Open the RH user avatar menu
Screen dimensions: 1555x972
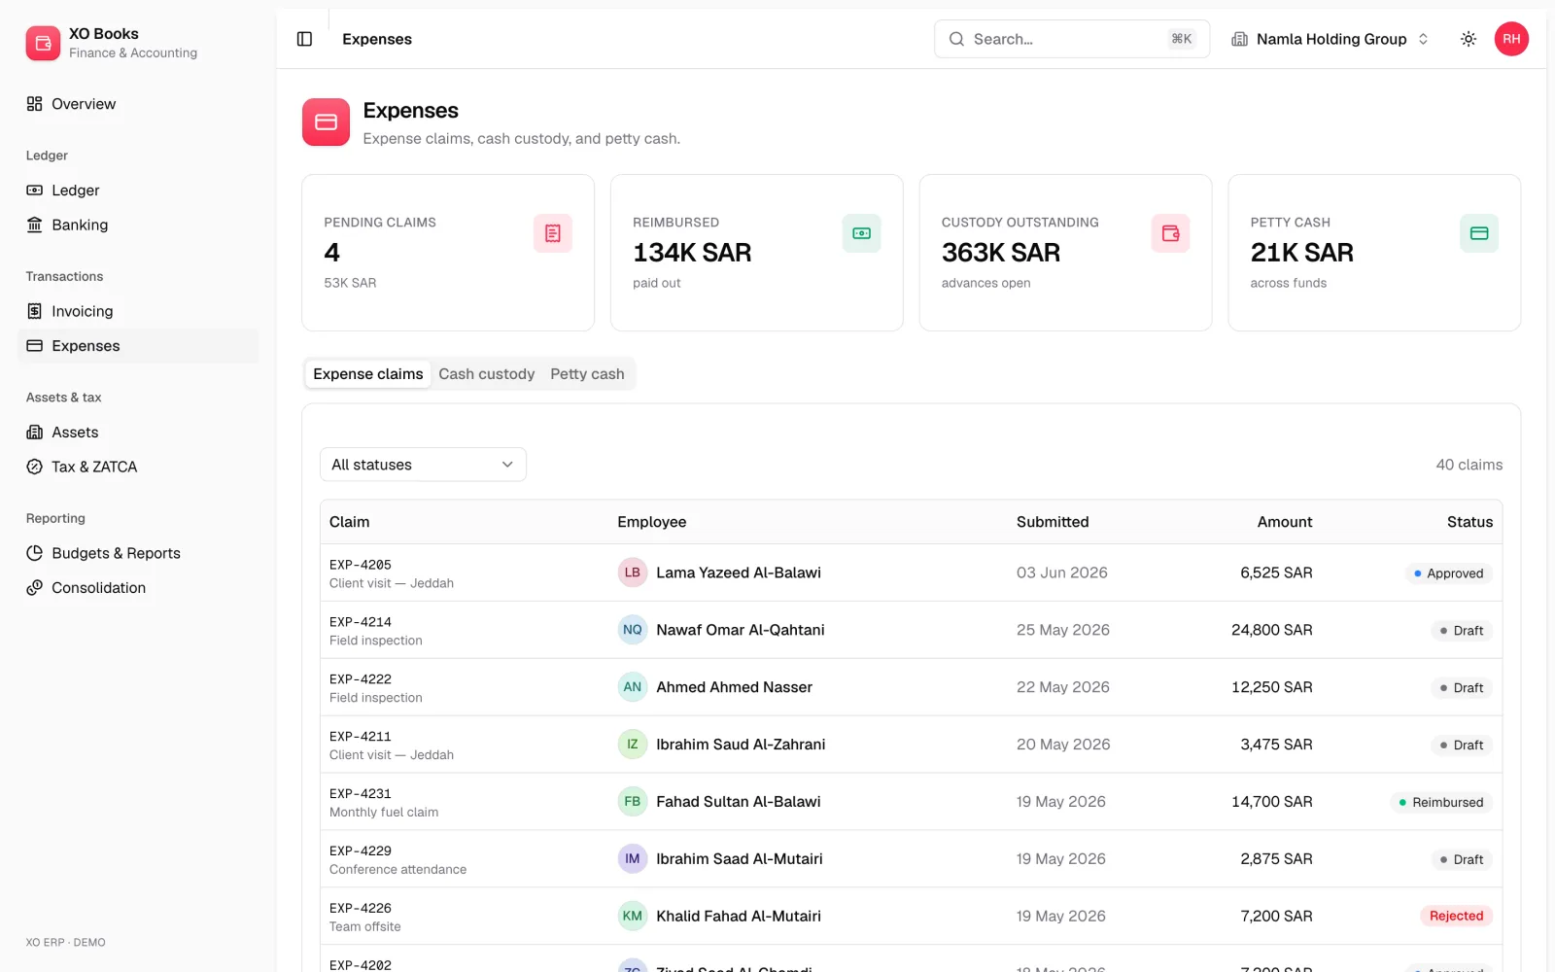(x=1511, y=39)
